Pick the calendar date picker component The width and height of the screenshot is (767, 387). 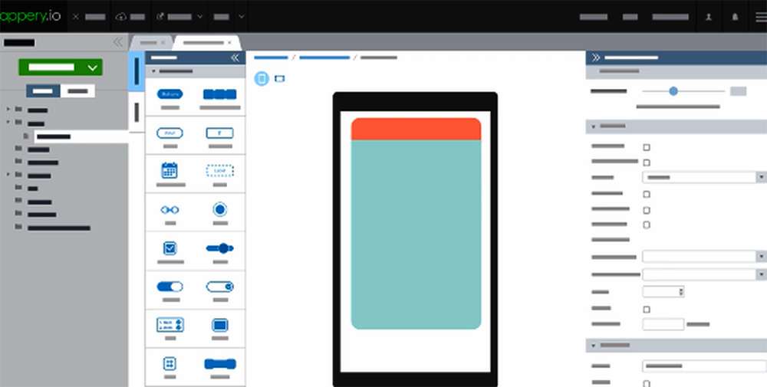[170, 170]
